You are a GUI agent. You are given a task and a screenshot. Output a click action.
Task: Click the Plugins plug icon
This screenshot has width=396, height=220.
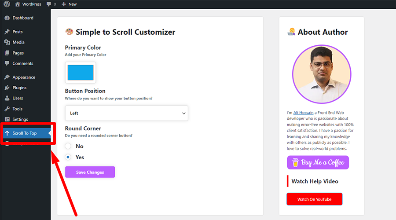7,88
